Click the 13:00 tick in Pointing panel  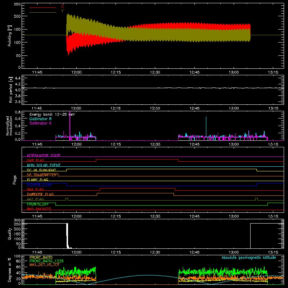coord(234,72)
